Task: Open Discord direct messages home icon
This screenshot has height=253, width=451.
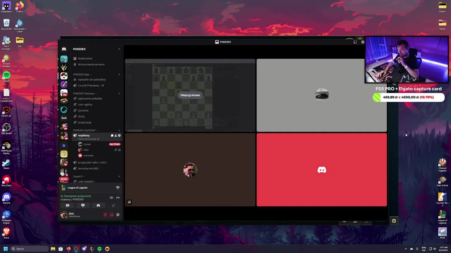Action: (64, 49)
